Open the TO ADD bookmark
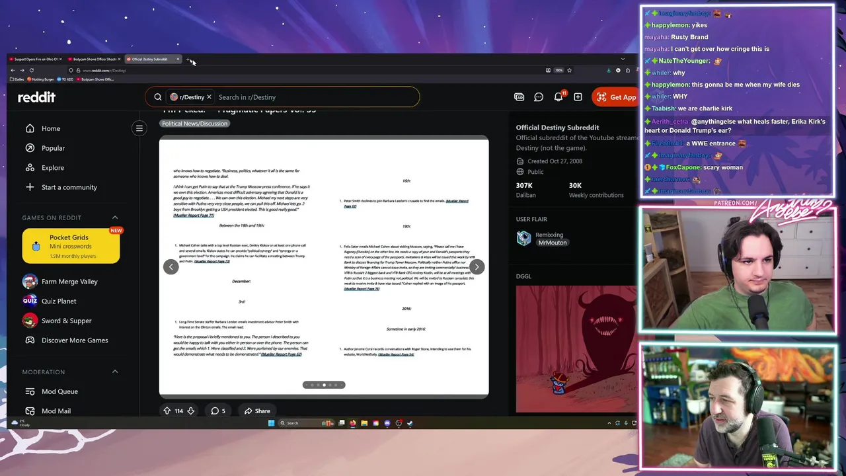 pyautogui.click(x=65, y=79)
